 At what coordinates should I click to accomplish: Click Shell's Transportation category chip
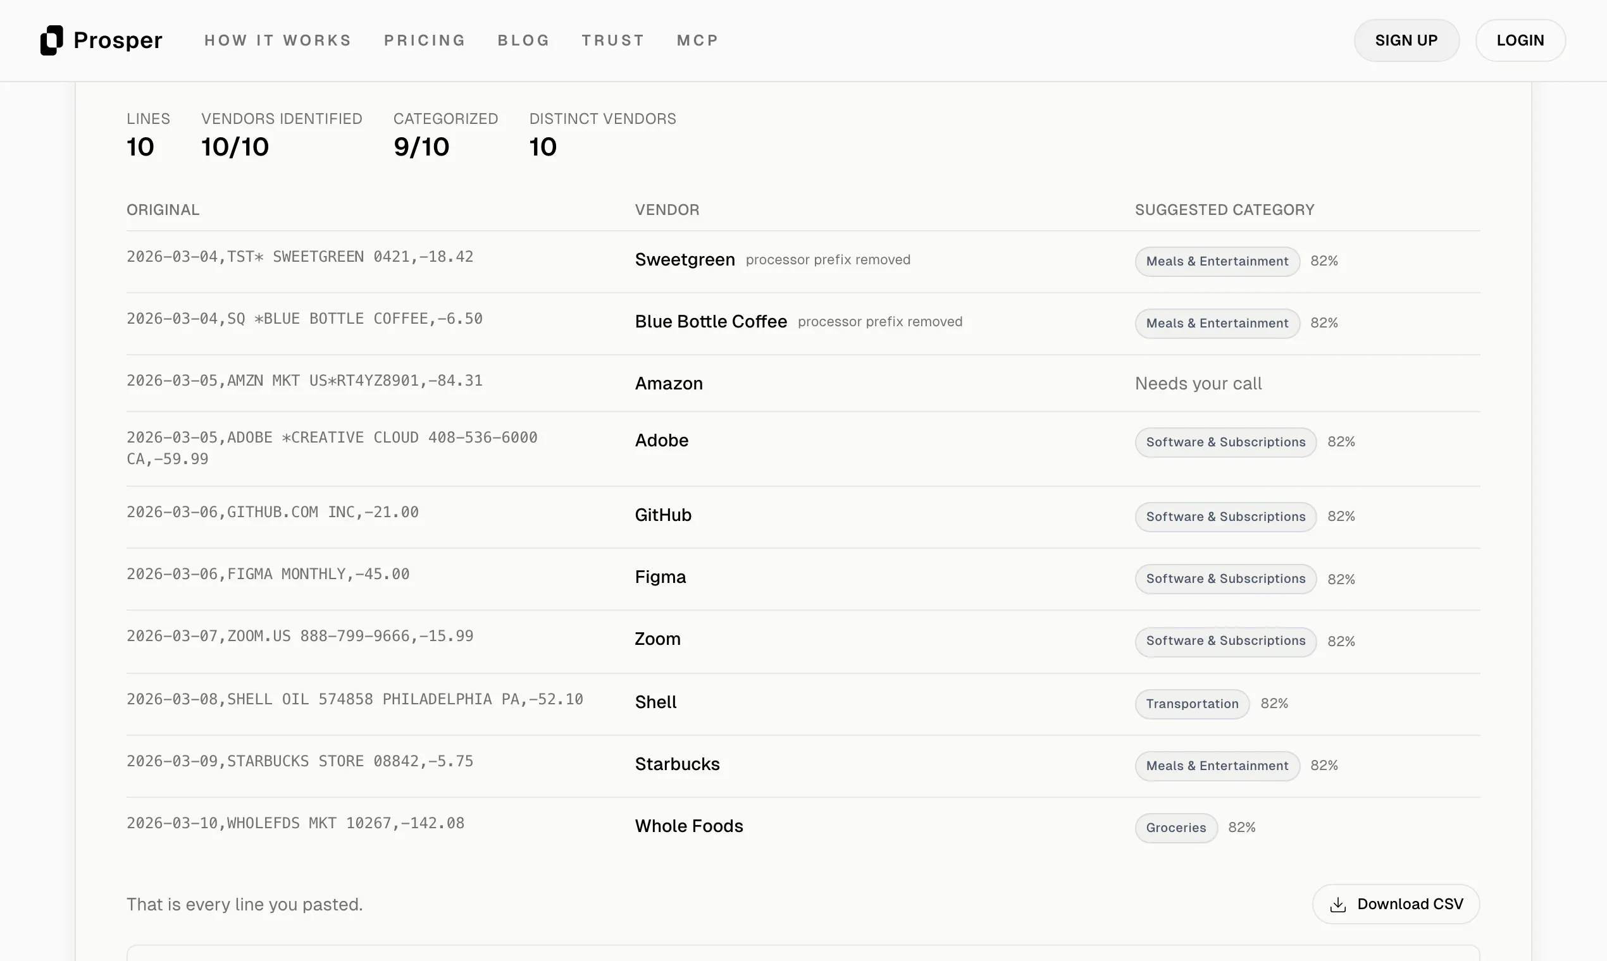click(1191, 704)
